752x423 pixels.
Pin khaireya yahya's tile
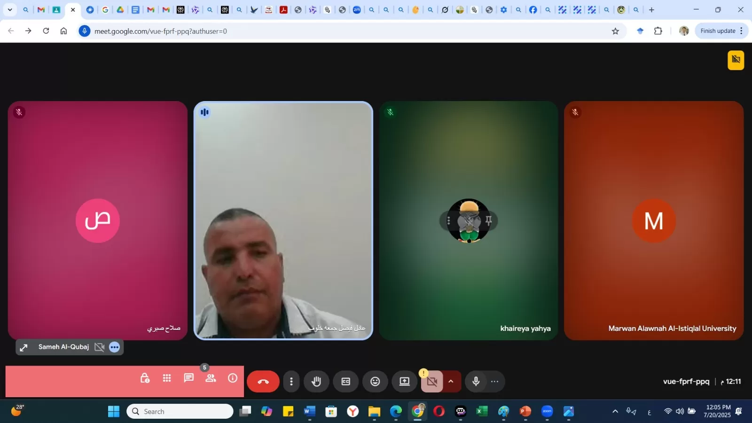coord(489,220)
